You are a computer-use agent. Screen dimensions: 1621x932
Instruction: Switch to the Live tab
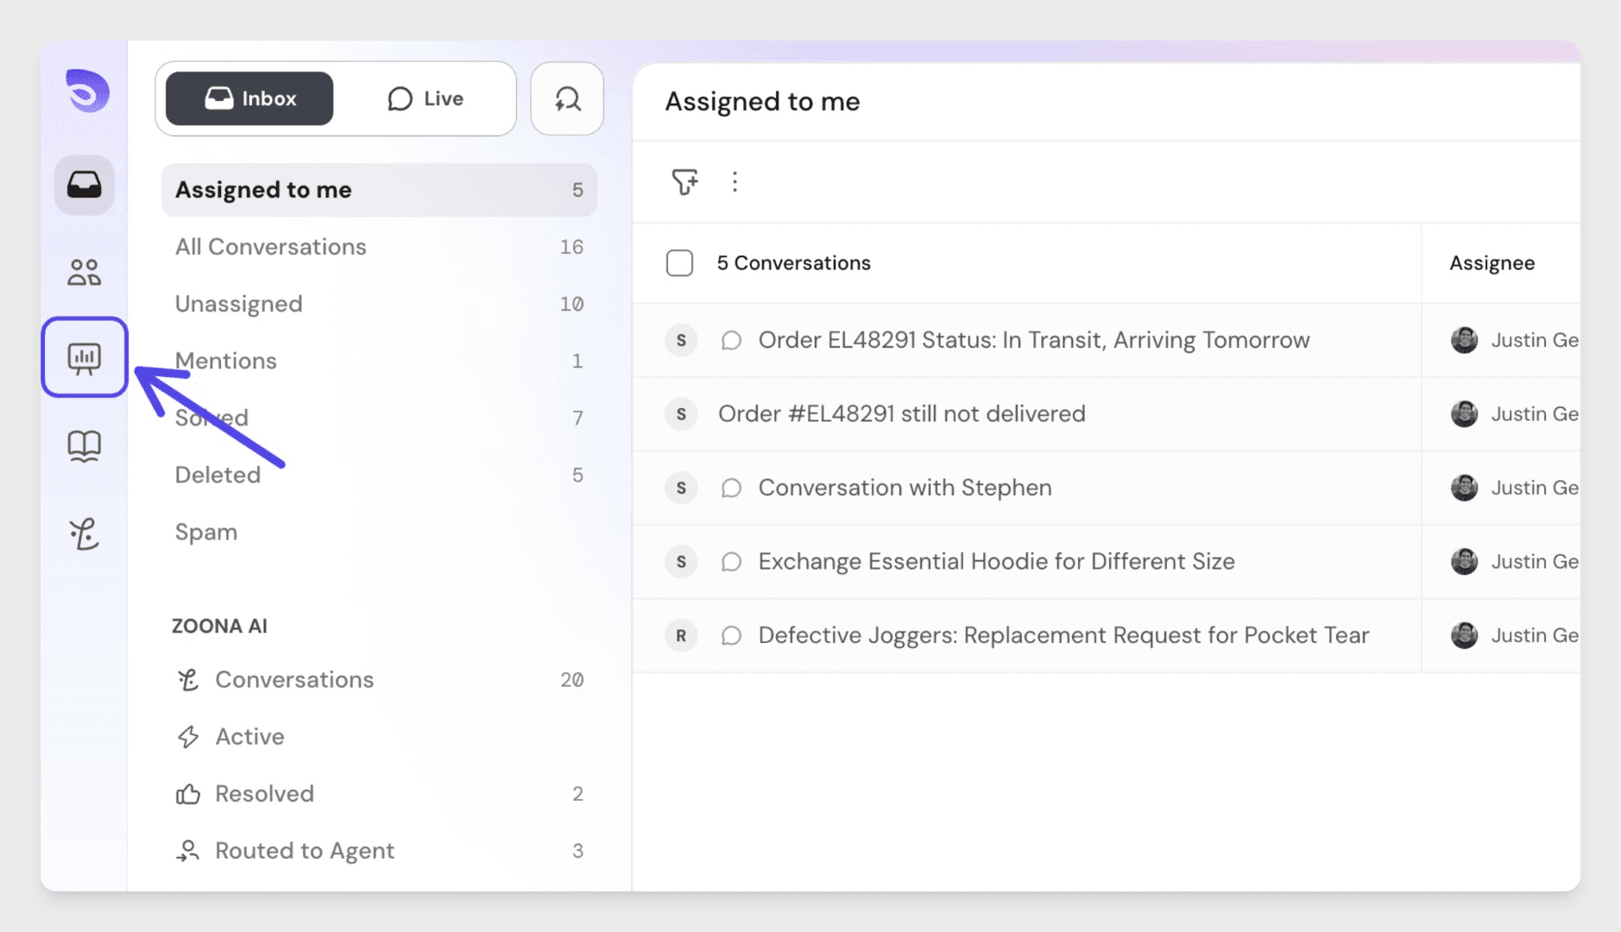tap(426, 99)
